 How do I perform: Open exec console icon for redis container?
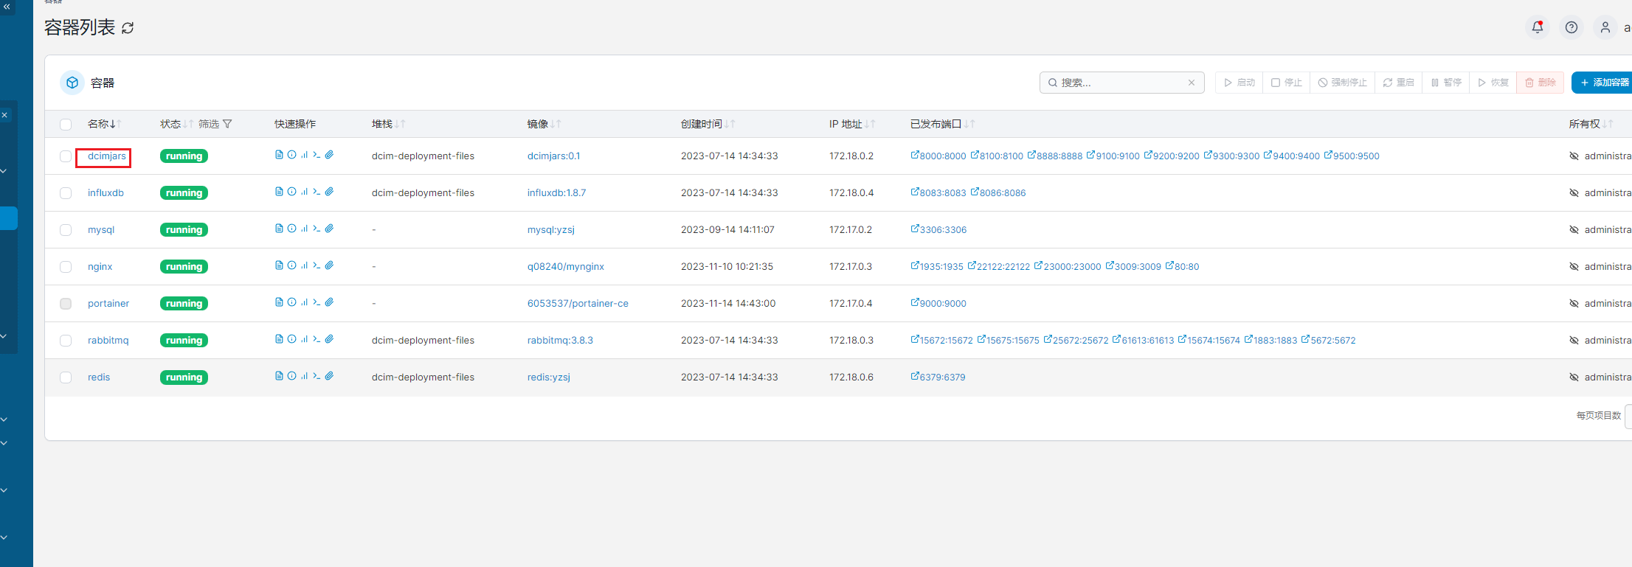(x=317, y=376)
